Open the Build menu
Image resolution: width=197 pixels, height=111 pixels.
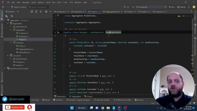point(48,2)
